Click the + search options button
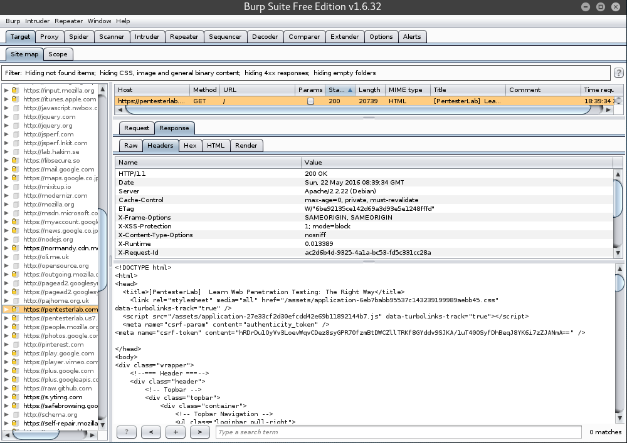 [x=176, y=432]
